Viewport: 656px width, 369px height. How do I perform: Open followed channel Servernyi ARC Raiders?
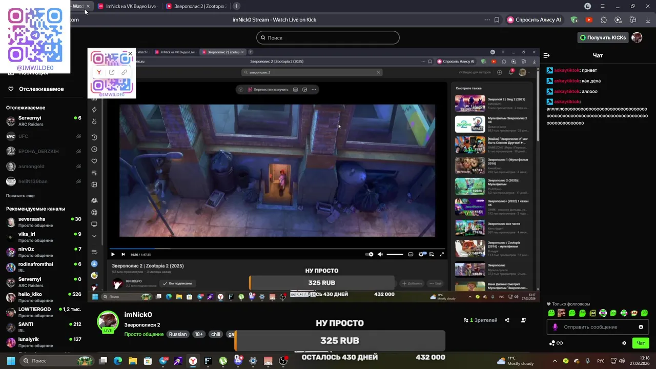click(x=44, y=121)
